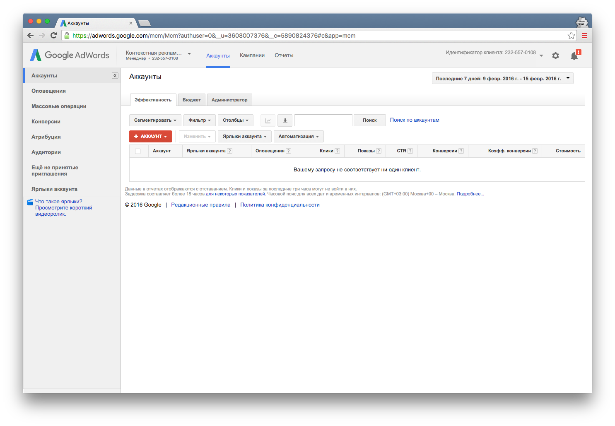615x426 pixels.
Task: Open the settings gear menu
Action: click(x=555, y=55)
